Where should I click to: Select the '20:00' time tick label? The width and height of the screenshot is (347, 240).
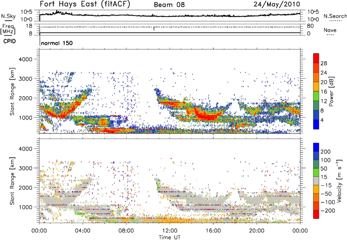(256, 231)
